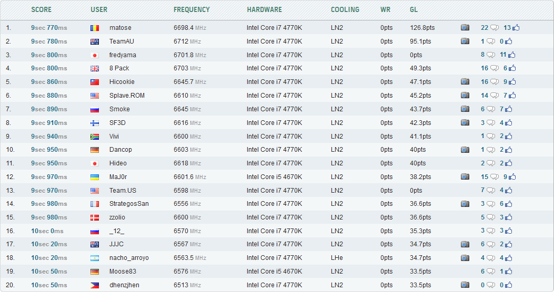554x292 pixels.
Task: Open comment bubble in 8 Pack row
Action: pyautogui.click(x=495, y=68)
